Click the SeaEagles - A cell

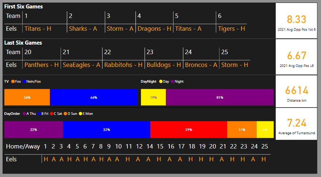pyautogui.click(x=81, y=65)
